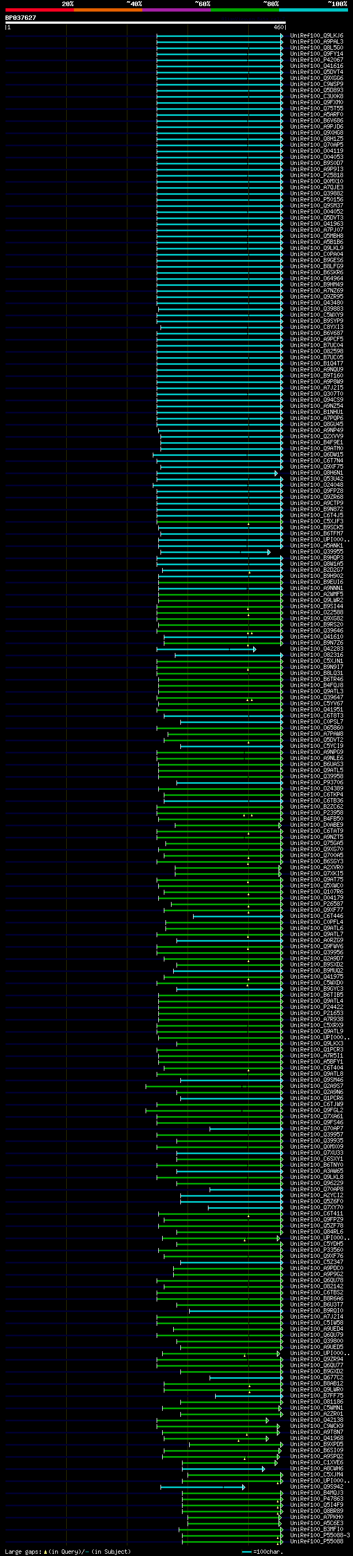Select label UniRef100_A9P913

click(317, 169)
